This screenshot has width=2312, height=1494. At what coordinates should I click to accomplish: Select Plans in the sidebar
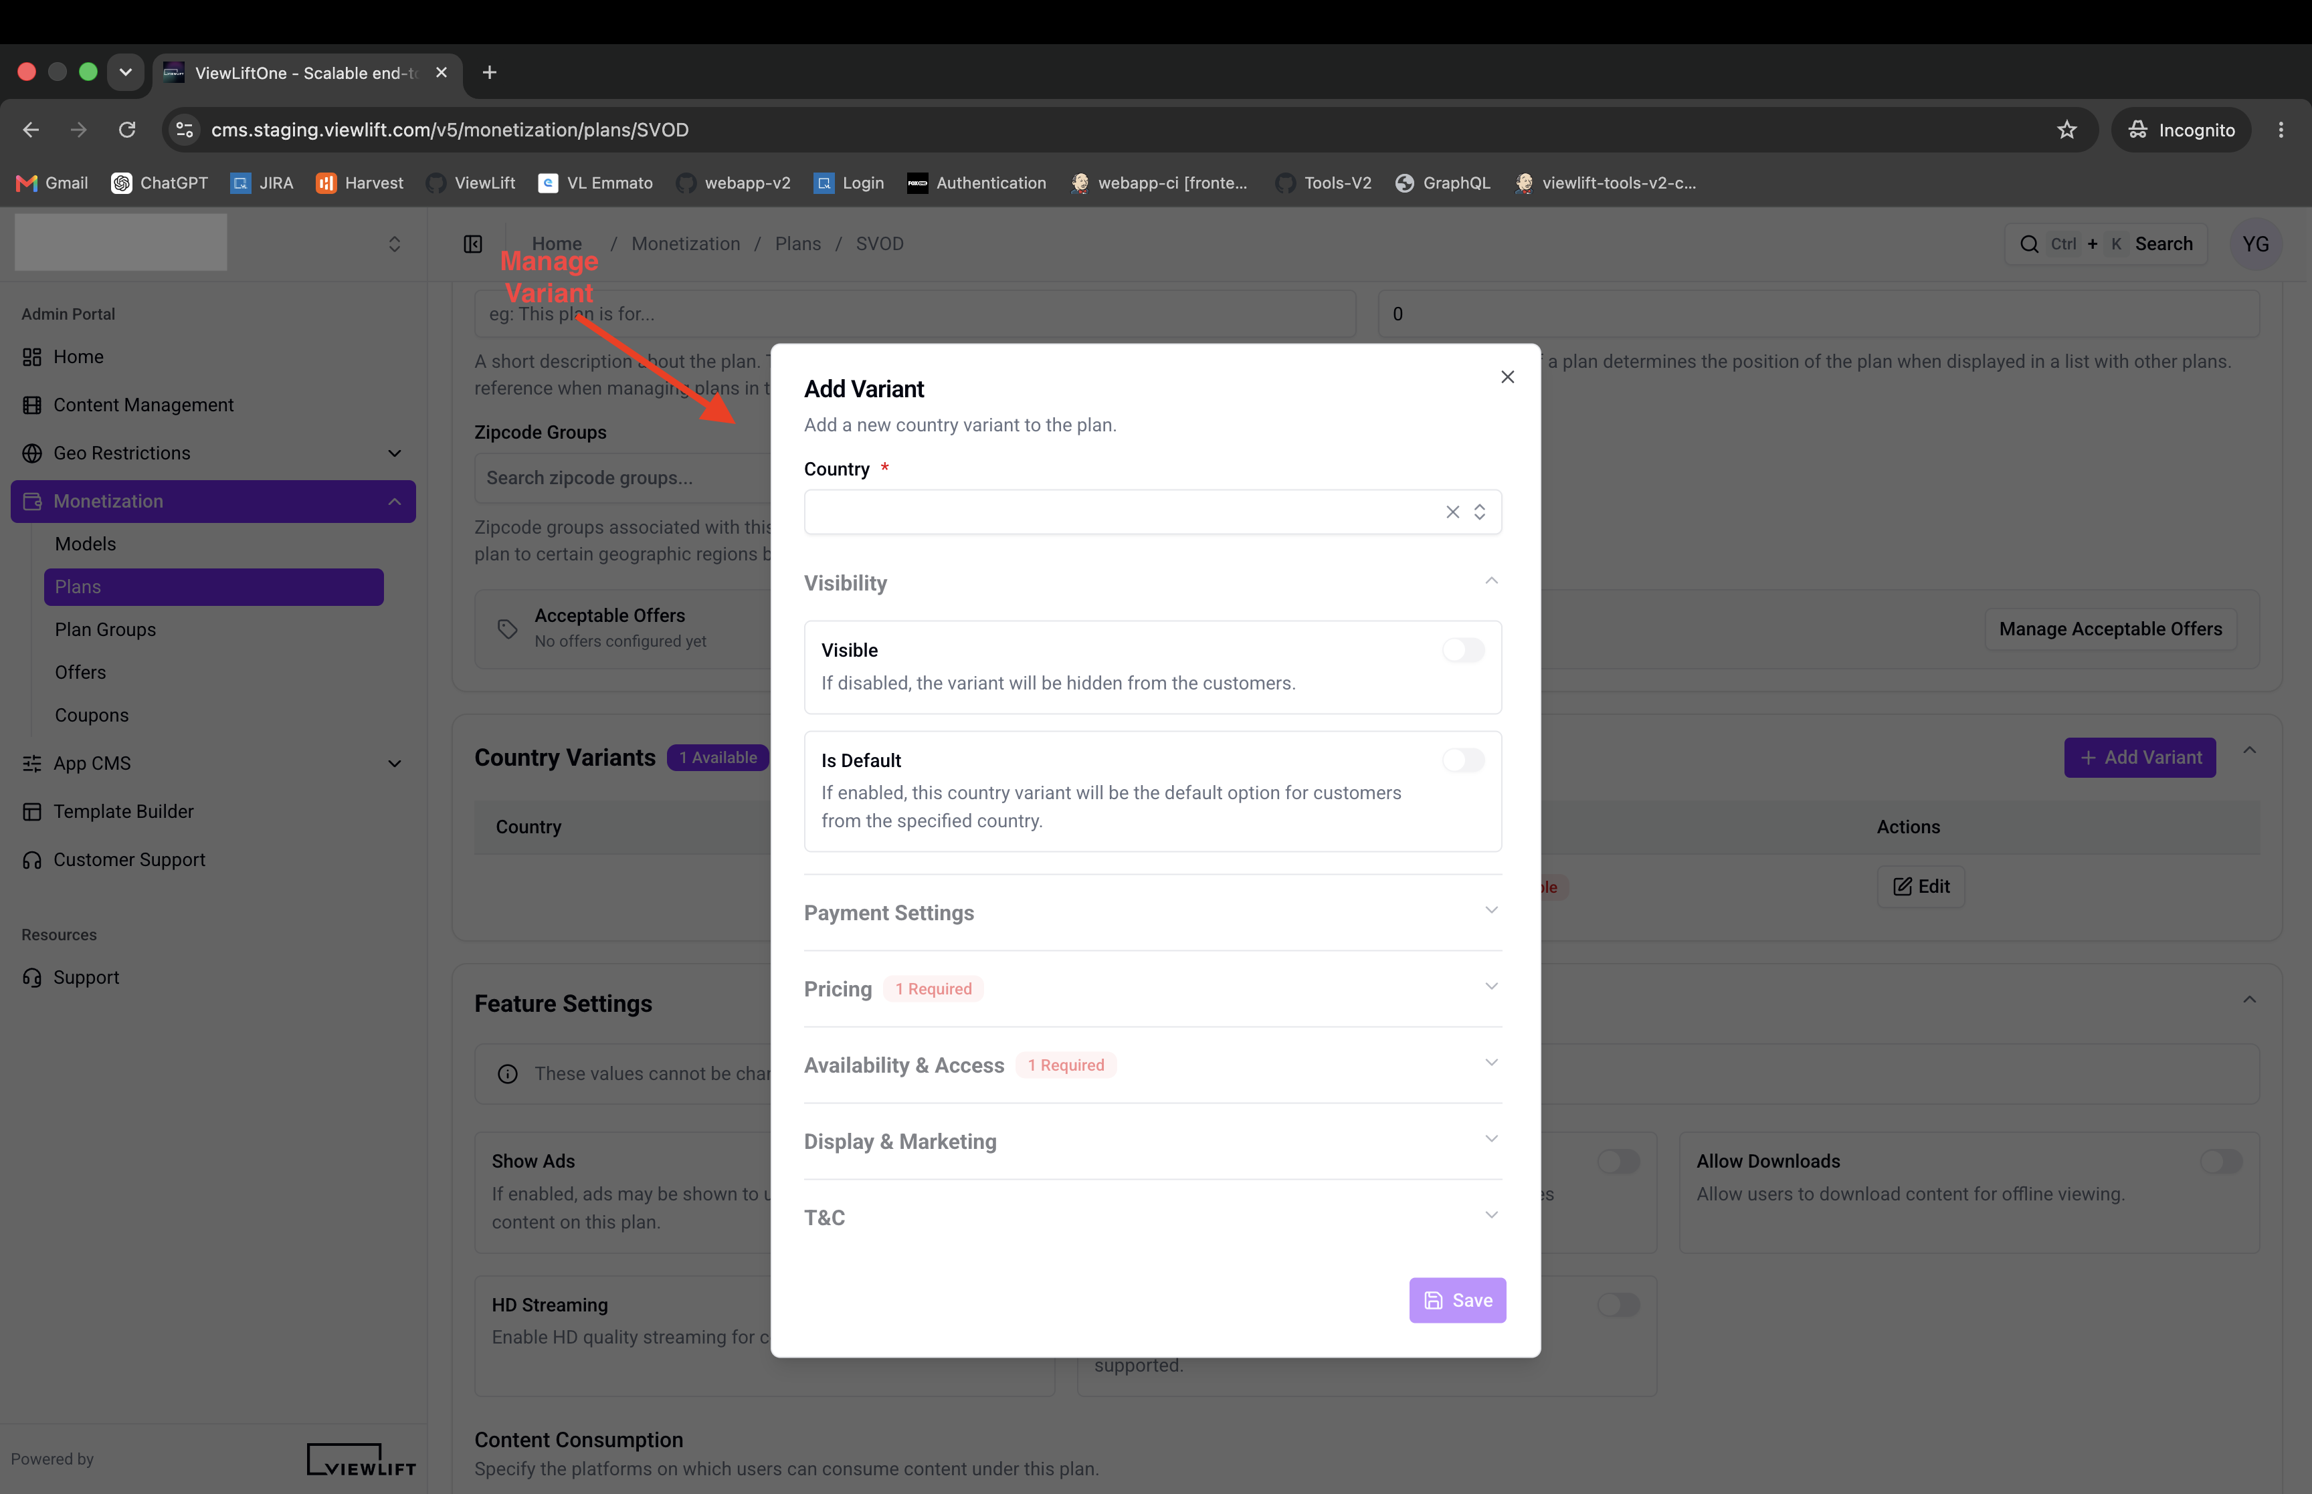213,587
